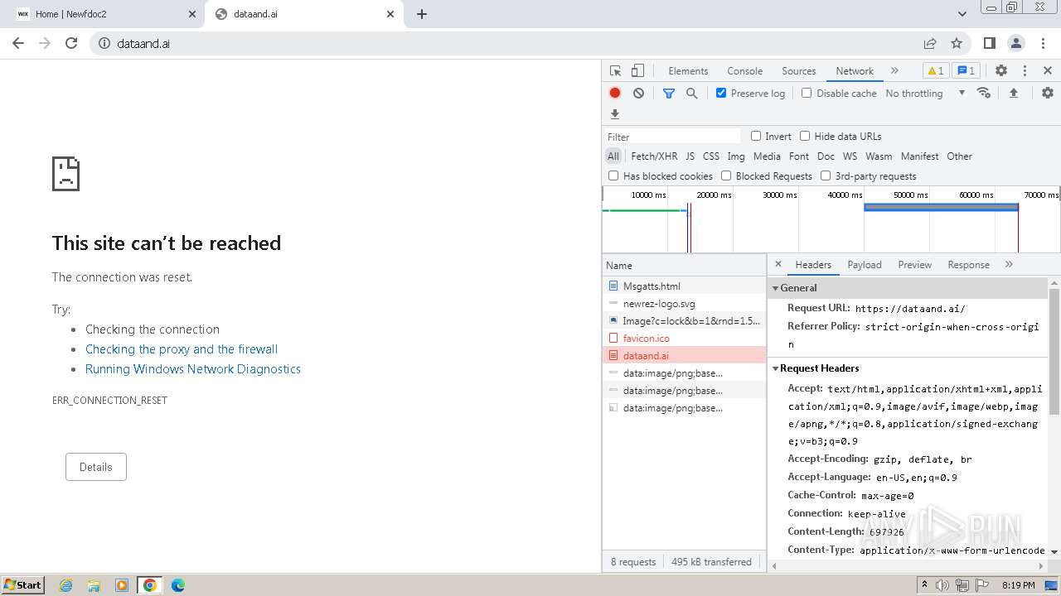This screenshot has width=1061, height=596.
Task: Check Has blocked cookies checkbox
Action: 613,175
